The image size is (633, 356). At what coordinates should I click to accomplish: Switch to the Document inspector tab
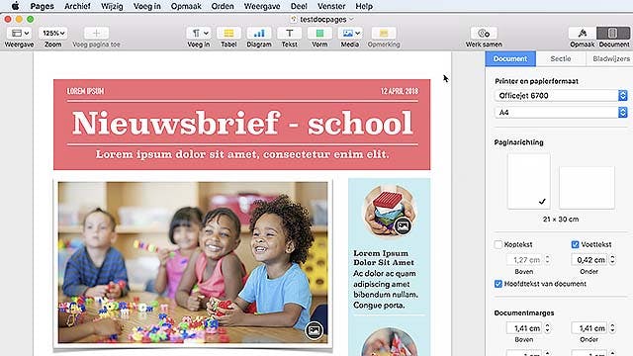[x=510, y=59]
